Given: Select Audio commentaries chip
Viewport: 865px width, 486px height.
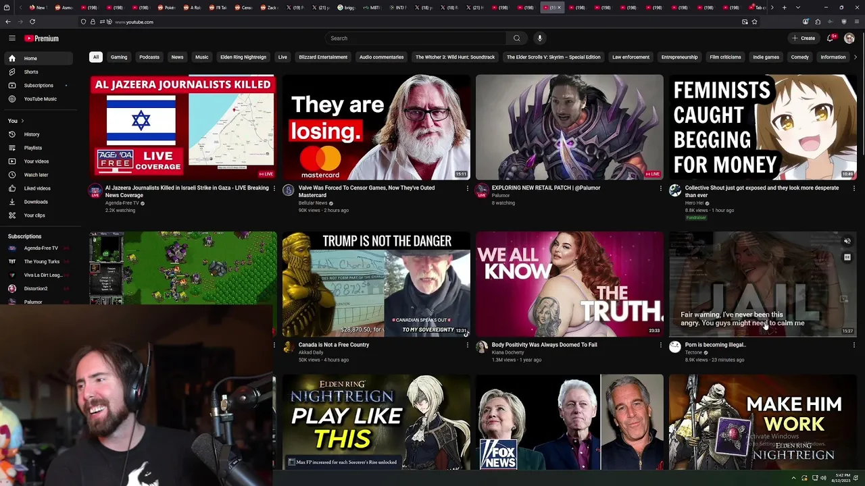Looking at the screenshot, I should coord(381,57).
